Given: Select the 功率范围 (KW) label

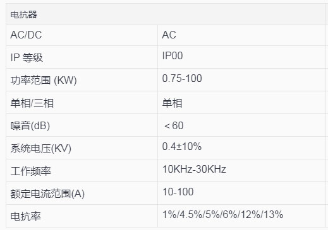Looking at the screenshot, I should (x=44, y=80).
